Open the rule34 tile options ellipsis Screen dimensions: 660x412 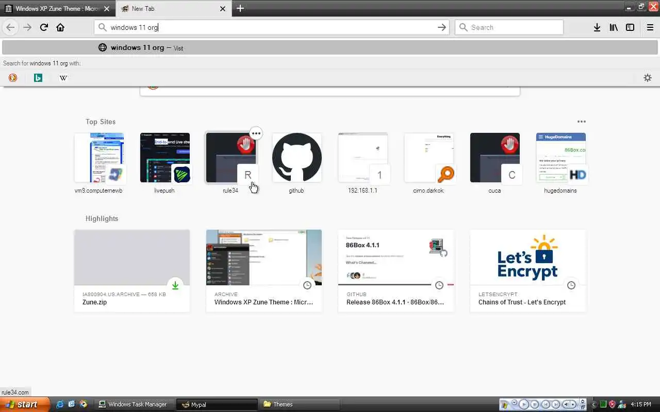pyautogui.click(x=256, y=133)
